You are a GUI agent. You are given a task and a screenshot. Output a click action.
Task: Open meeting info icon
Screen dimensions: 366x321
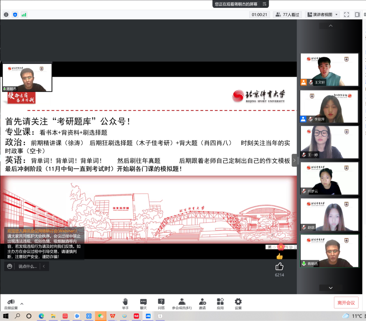[6, 15]
